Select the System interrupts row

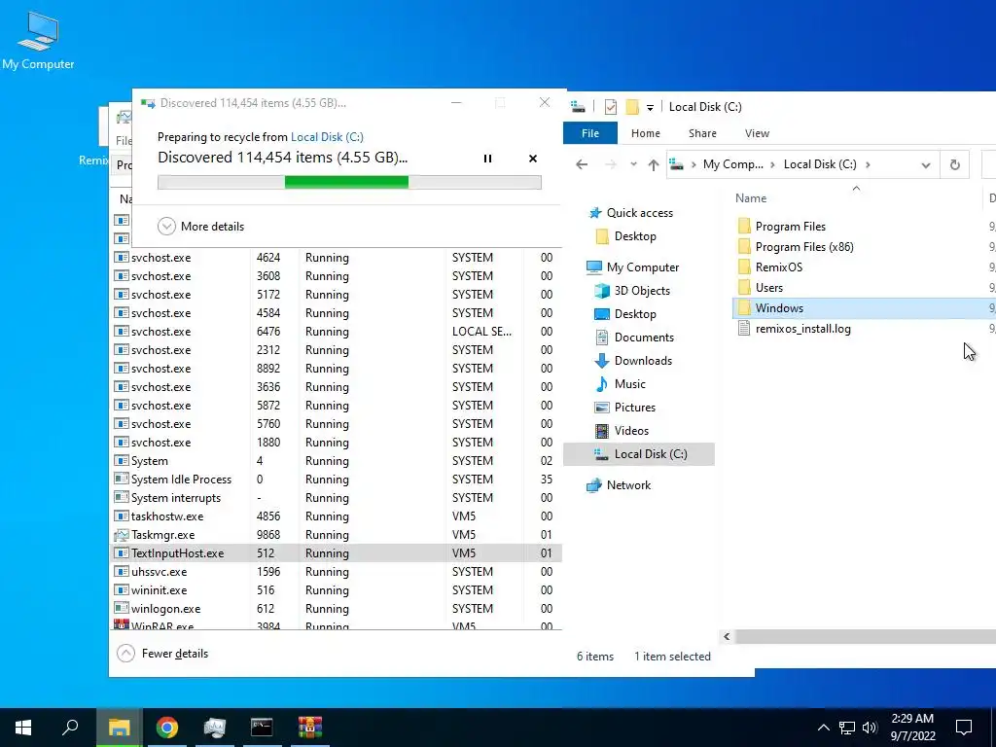(336, 498)
